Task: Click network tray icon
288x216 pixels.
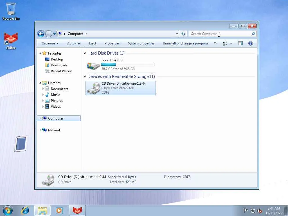Action: tap(253, 211)
